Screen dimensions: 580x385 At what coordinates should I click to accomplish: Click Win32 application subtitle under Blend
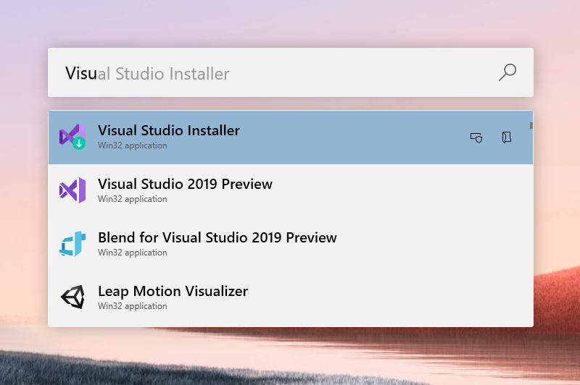(133, 253)
